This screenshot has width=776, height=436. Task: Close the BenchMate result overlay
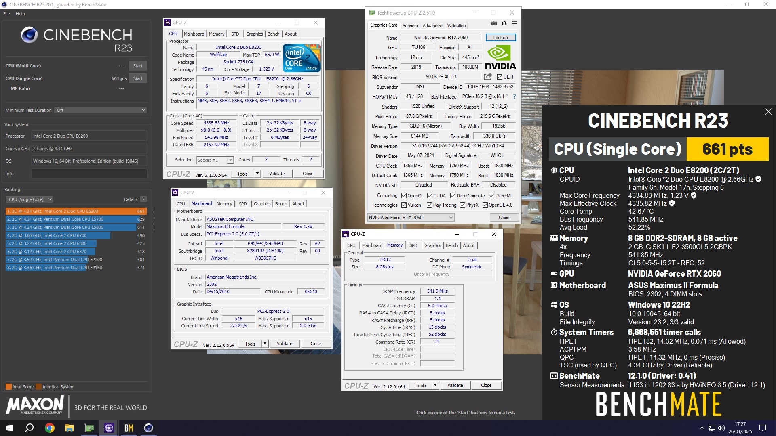(x=768, y=112)
